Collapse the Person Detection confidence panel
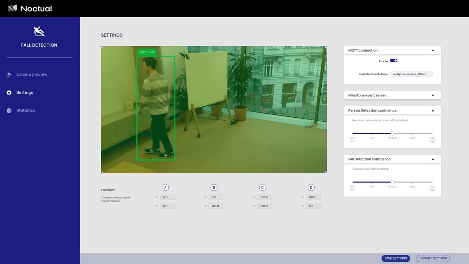This screenshot has width=469, height=264. [x=433, y=111]
